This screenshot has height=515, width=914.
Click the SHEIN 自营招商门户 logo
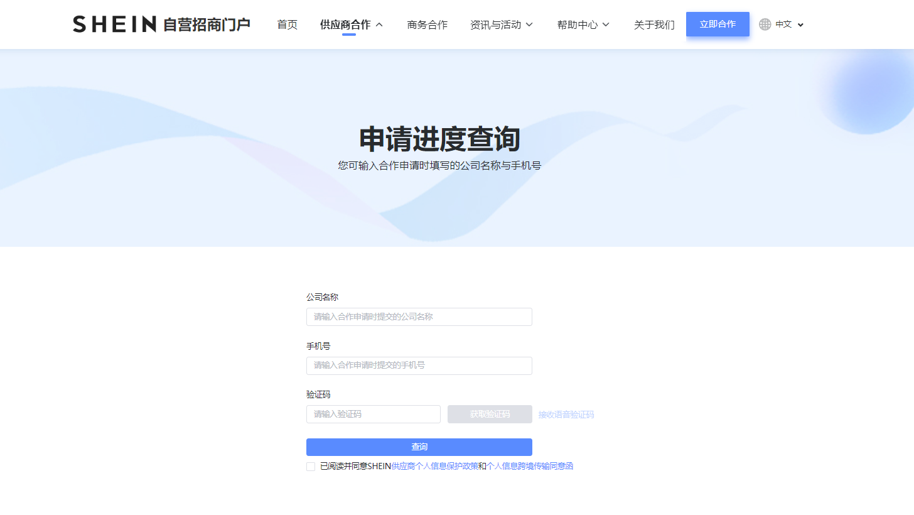pos(161,24)
